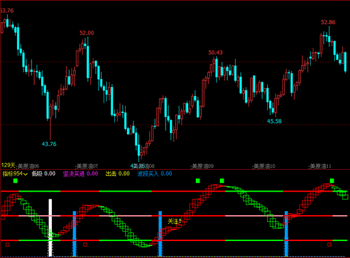Select the 45.58 low price label
This screenshot has height=258, width=350.
274,121
